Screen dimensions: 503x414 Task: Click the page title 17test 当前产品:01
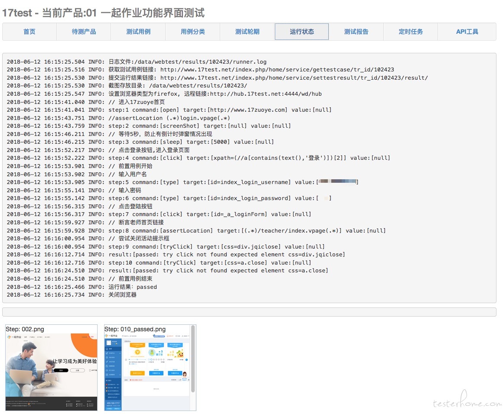click(103, 13)
